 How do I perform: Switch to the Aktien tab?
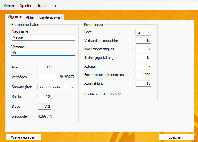pos(31,17)
